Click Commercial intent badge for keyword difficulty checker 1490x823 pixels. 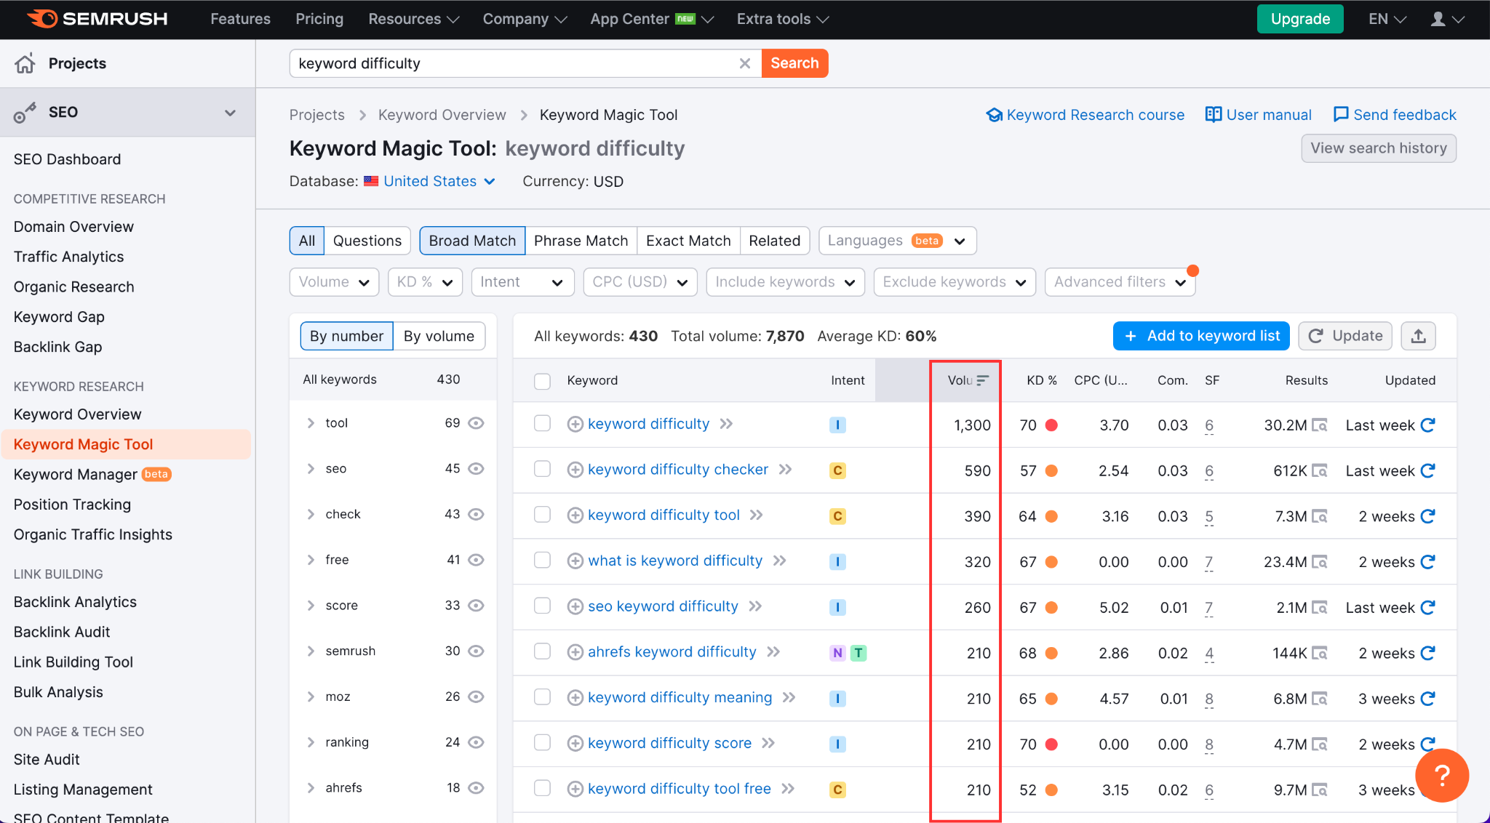pos(837,471)
